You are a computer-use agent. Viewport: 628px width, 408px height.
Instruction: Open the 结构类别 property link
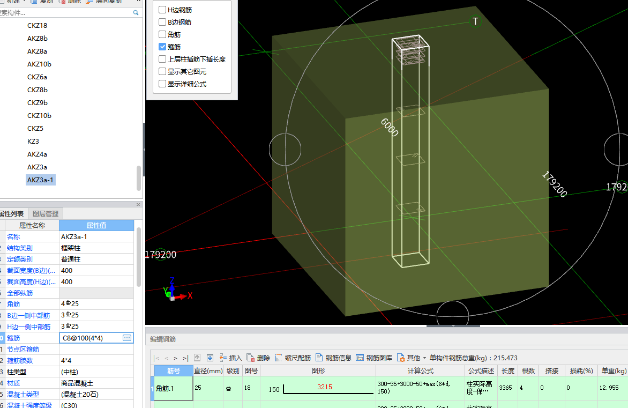click(20, 248)
